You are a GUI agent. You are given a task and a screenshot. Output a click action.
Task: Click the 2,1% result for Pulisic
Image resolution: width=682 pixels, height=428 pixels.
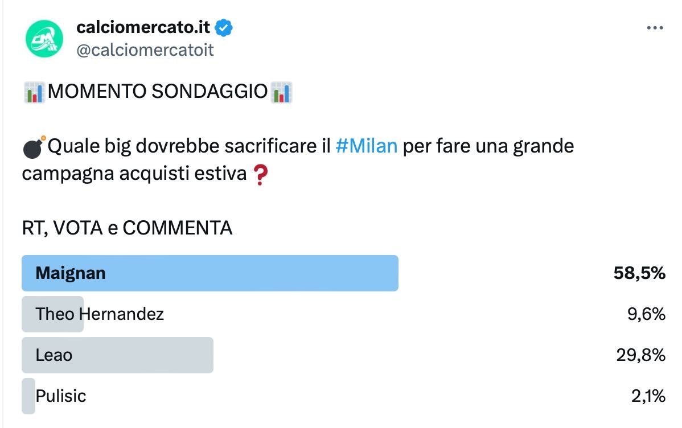pos(648,396)
